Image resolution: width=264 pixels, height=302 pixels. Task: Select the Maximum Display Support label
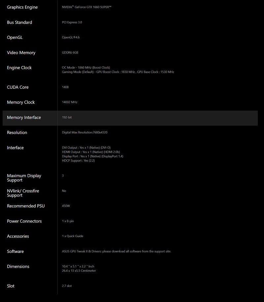[x=24, y=178]
